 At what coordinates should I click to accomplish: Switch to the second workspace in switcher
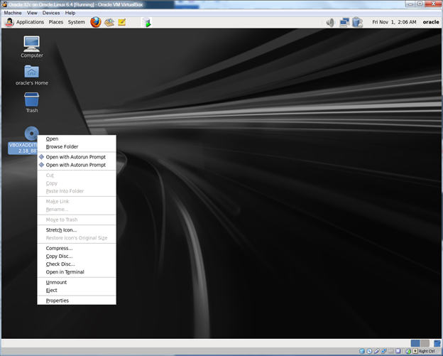click(x=425, y=343)
